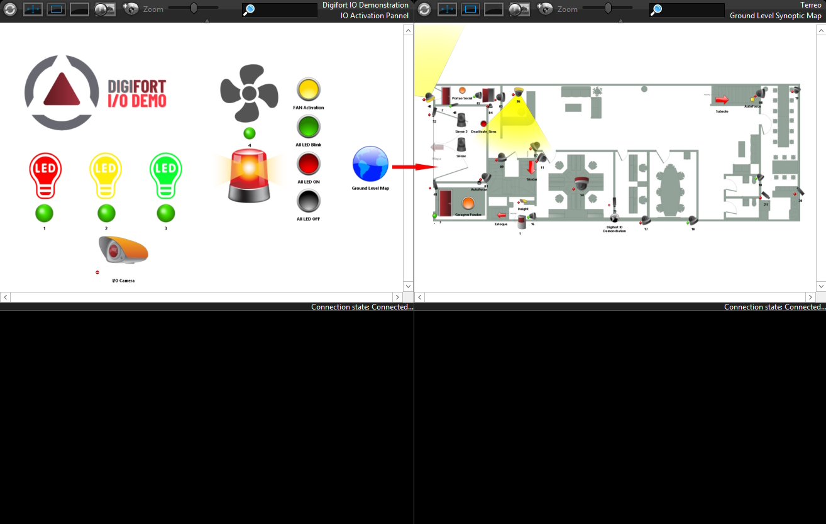Click the Sirene device on the map
The height and width of the screenshot is (524, 826).
(461, 145)
